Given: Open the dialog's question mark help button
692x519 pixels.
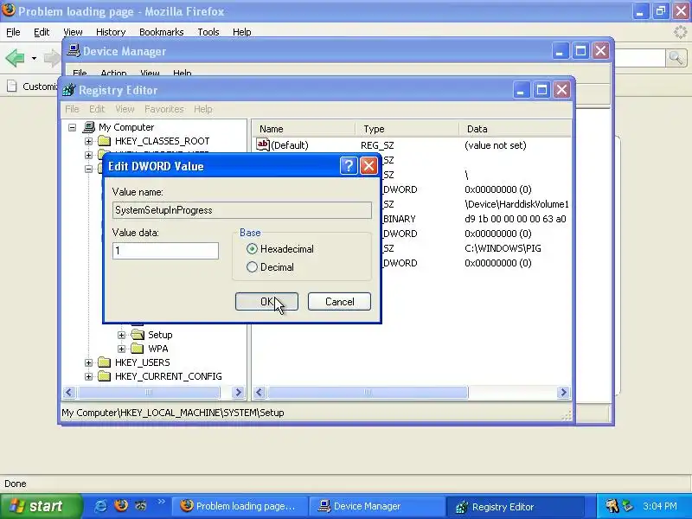Looking at the screenshot, I should pyautogui.click(x=349, y=166).
